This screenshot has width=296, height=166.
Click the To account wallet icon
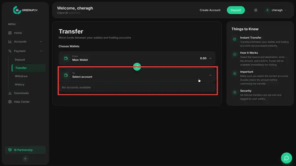point(66,75)
